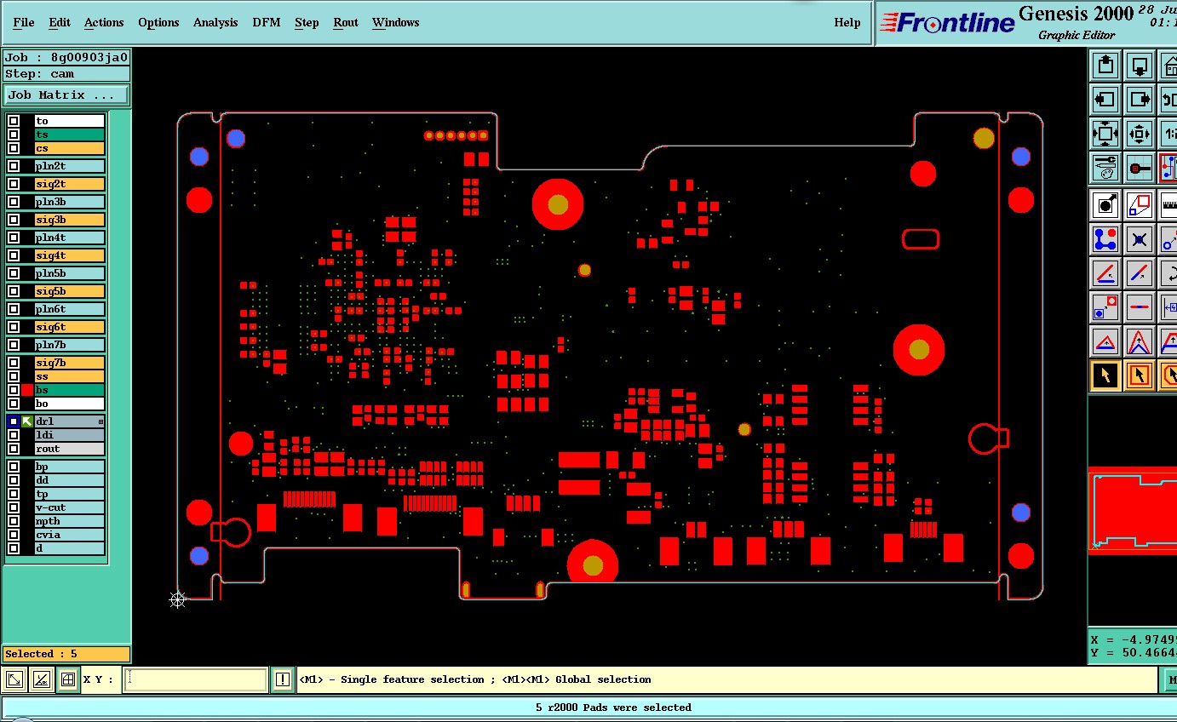1177x722 pixels.
Task: Click the angle measurement icon in bottom bar
Action: (x=41, y=679)
